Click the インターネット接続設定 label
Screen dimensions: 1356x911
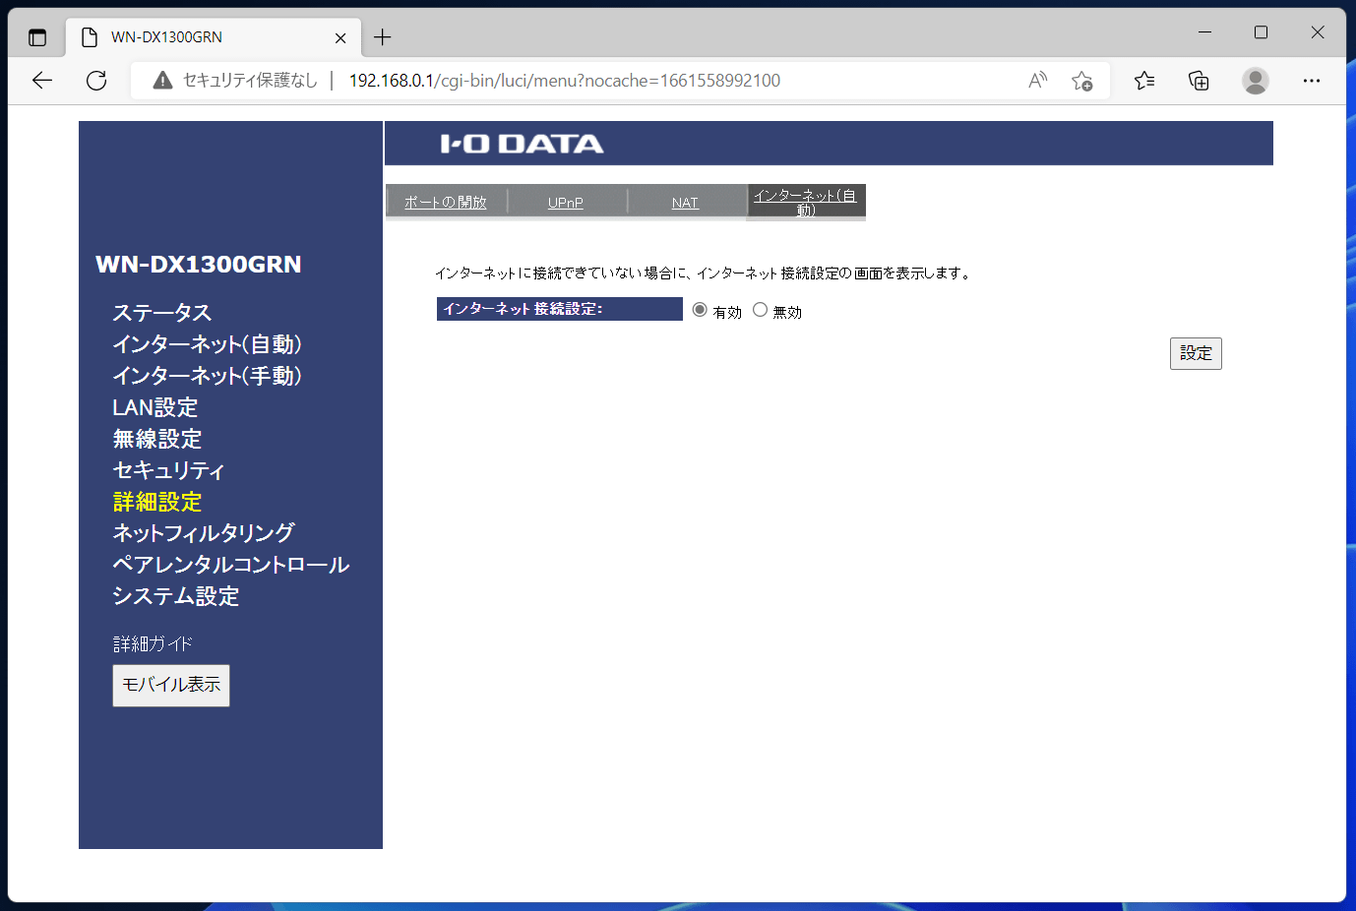pyautogui.click(x=560, y=309)
